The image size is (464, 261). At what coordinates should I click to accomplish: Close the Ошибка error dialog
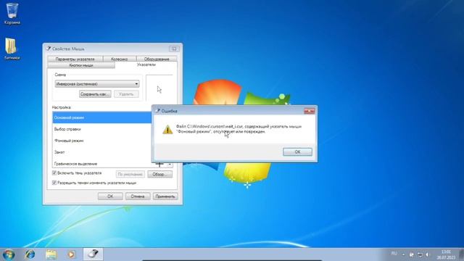pos(310,111)
